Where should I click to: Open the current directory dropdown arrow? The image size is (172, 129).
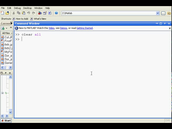click(158, 13)
